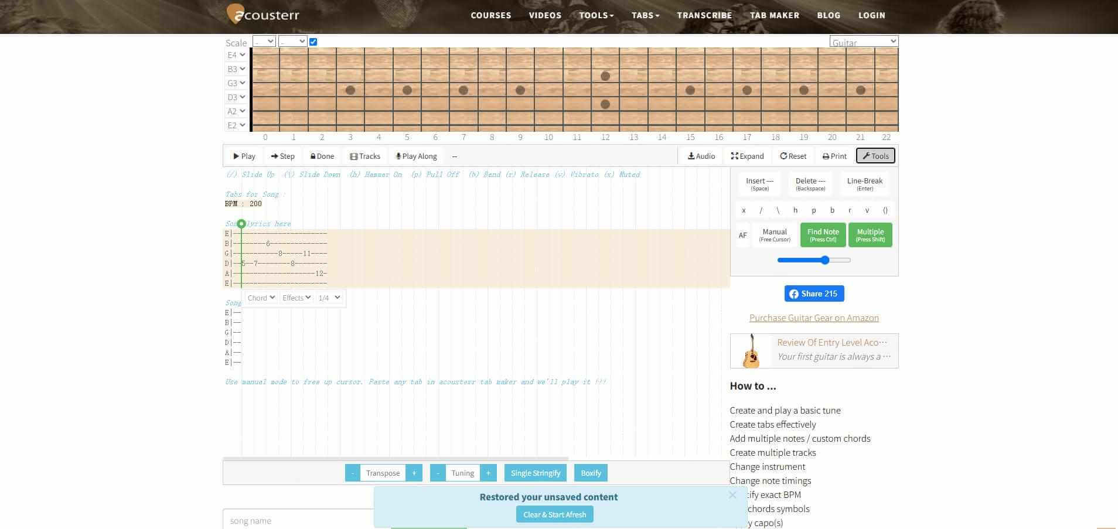Screen dimensions: 1118x529
Task: Open the COURSES page
Action: pyautogui.click(x=490, y=15)
